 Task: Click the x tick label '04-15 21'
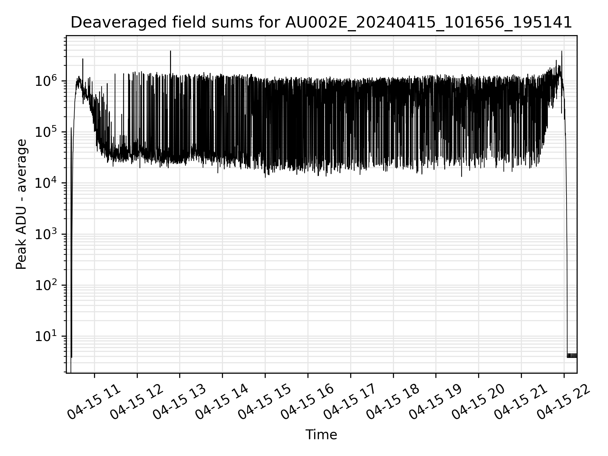[521, 402]
